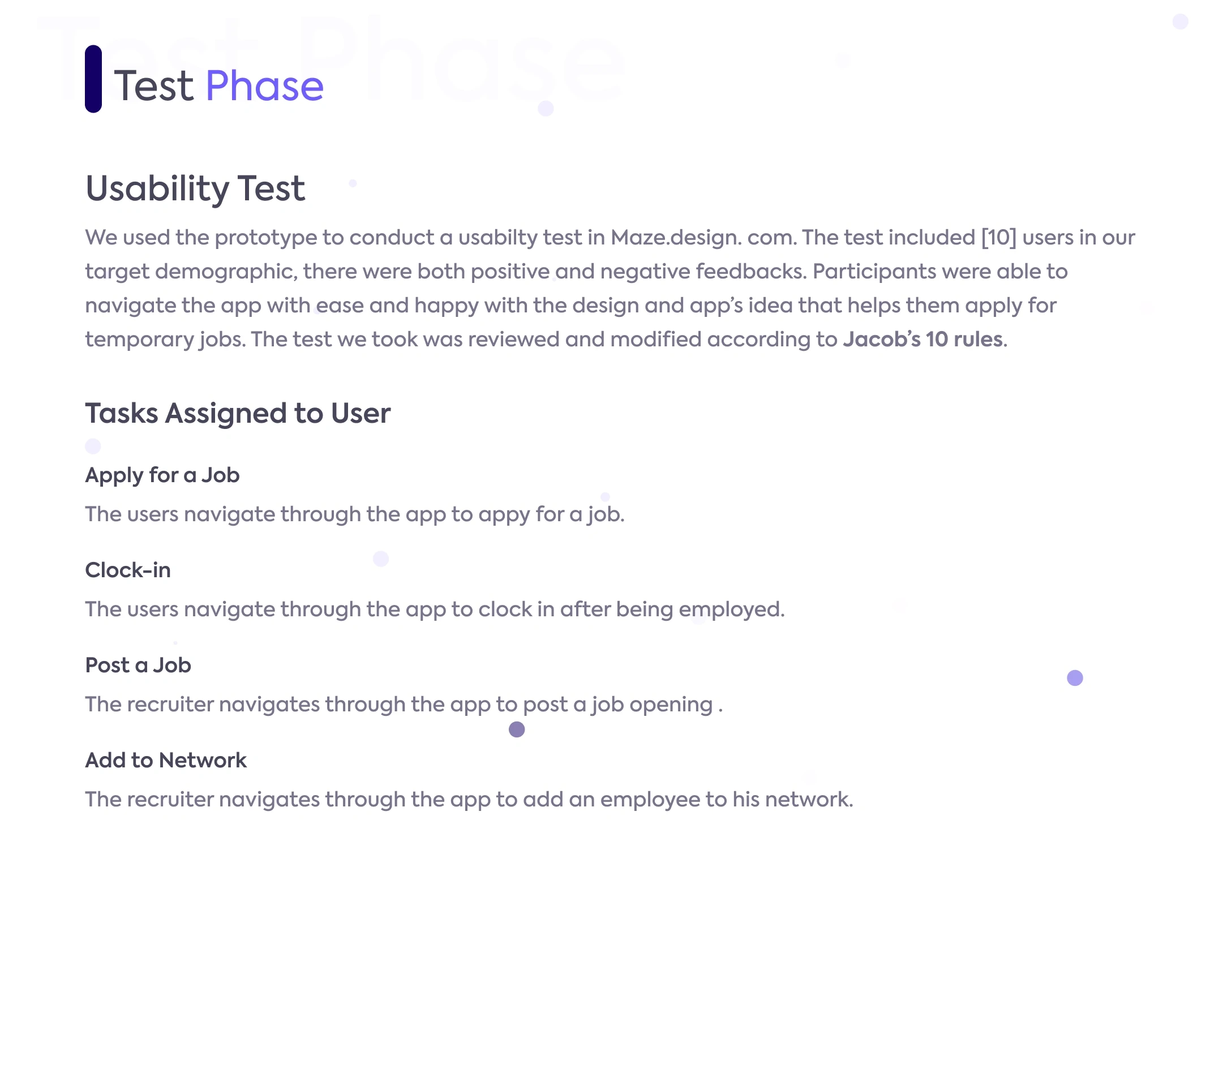Select the "Usability Test" heading
The width and height of the screenshot is (1223, 1069).
click(195, 188)
